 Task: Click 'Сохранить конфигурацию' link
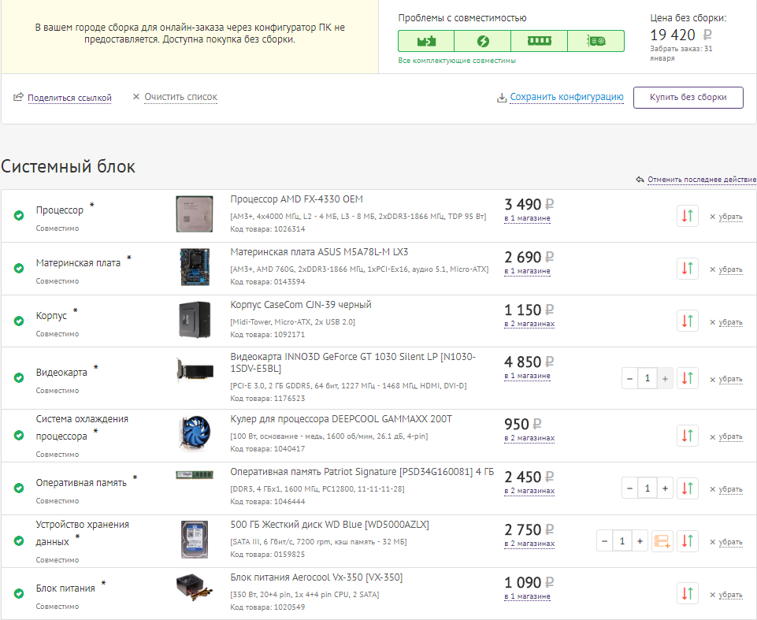(x=566, y=97)
